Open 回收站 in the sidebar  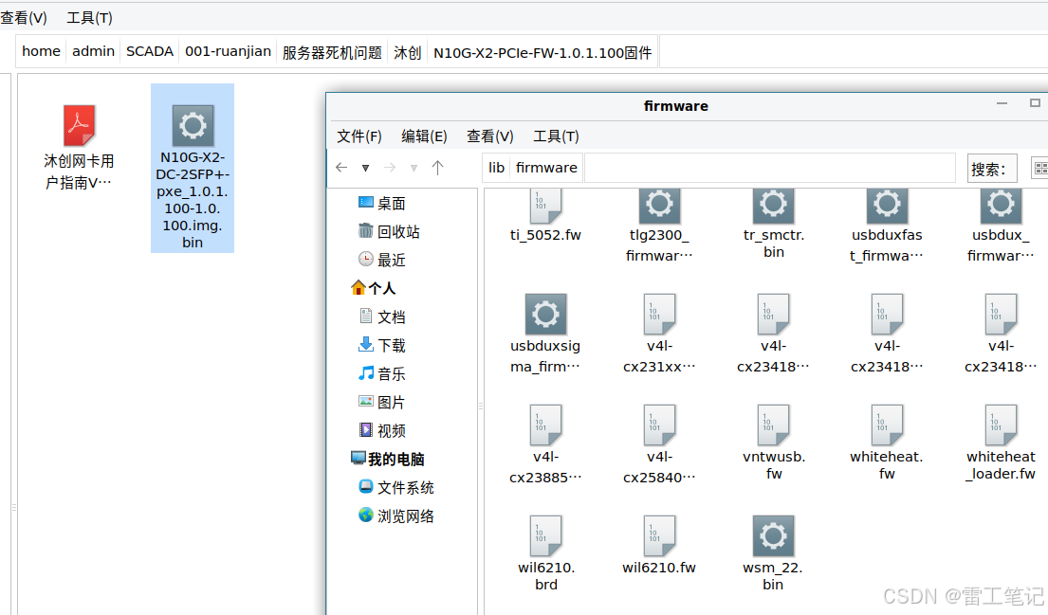(389, 232)
